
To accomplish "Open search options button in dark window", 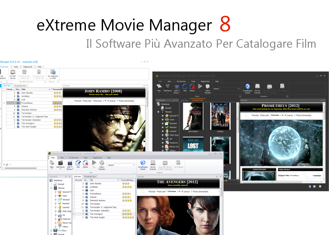I will point(239,89).
